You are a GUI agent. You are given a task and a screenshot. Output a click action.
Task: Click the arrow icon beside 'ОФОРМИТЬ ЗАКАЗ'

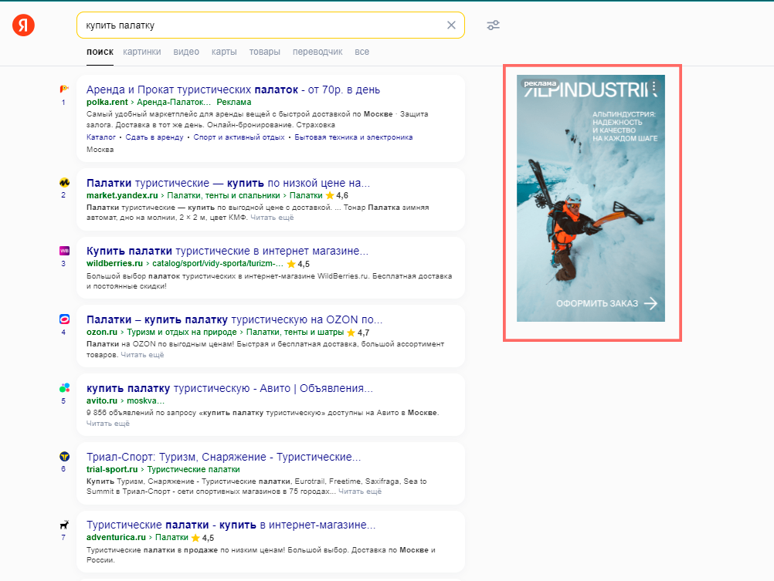(650, 303)
